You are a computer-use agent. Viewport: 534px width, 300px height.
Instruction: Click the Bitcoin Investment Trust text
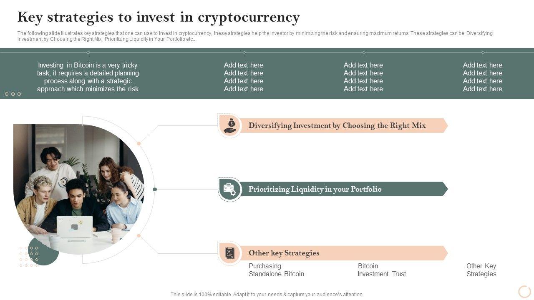[382, 270]
